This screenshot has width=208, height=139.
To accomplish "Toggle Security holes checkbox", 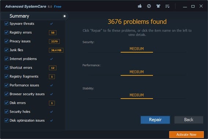I will [6, 111].
